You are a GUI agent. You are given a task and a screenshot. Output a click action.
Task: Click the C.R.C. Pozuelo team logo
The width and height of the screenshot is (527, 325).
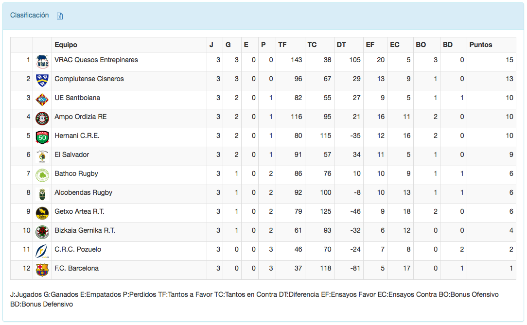coord(42,251)
